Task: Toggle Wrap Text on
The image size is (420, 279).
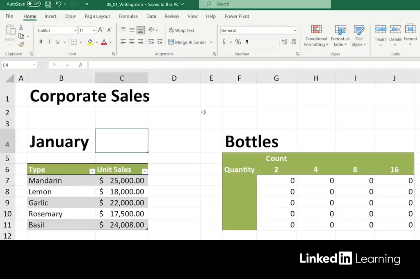Action: click(181, 30)
